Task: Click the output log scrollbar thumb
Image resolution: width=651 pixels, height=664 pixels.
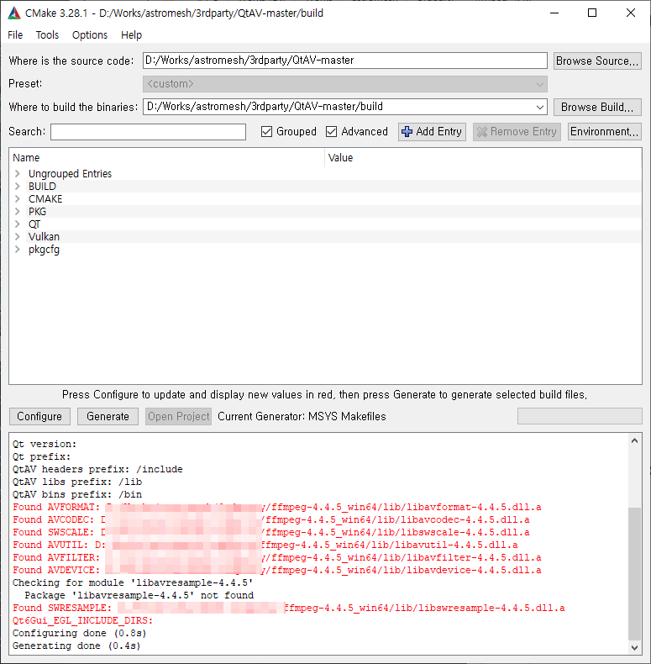Action: [x=634, y=574]
